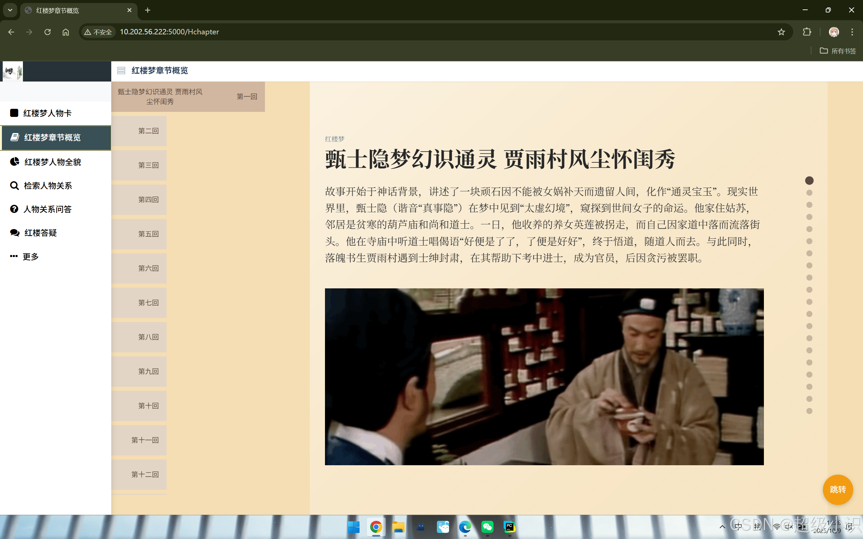The image size is (863, 539).
Task: Click the hamburger menu icon beside page title
Action: coord(121,71)
